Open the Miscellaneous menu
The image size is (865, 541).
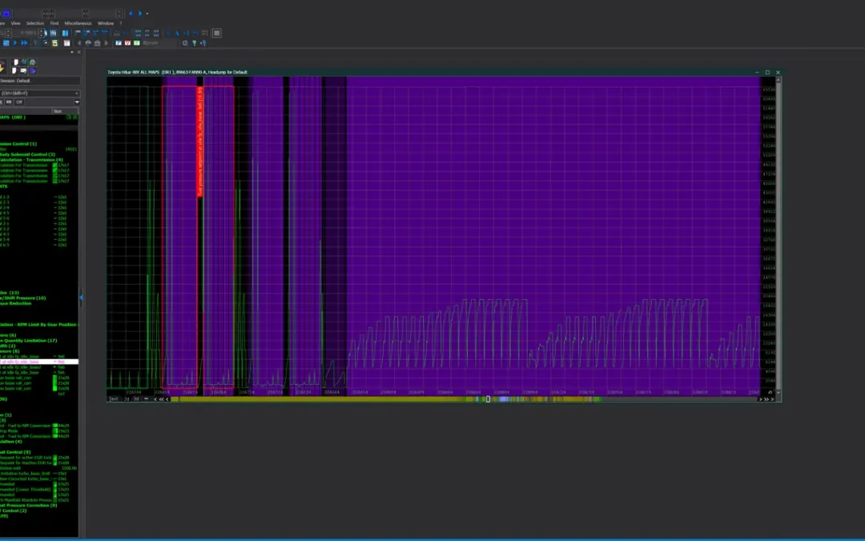pyautogui.click(x=78, y=23)
